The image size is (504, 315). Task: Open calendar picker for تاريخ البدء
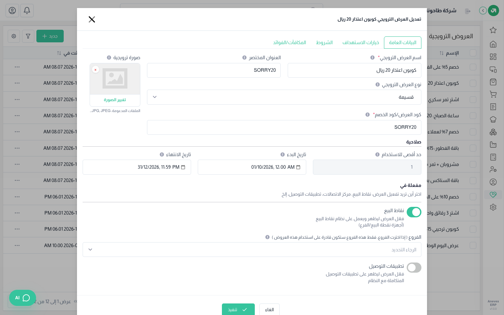point(298,167)
